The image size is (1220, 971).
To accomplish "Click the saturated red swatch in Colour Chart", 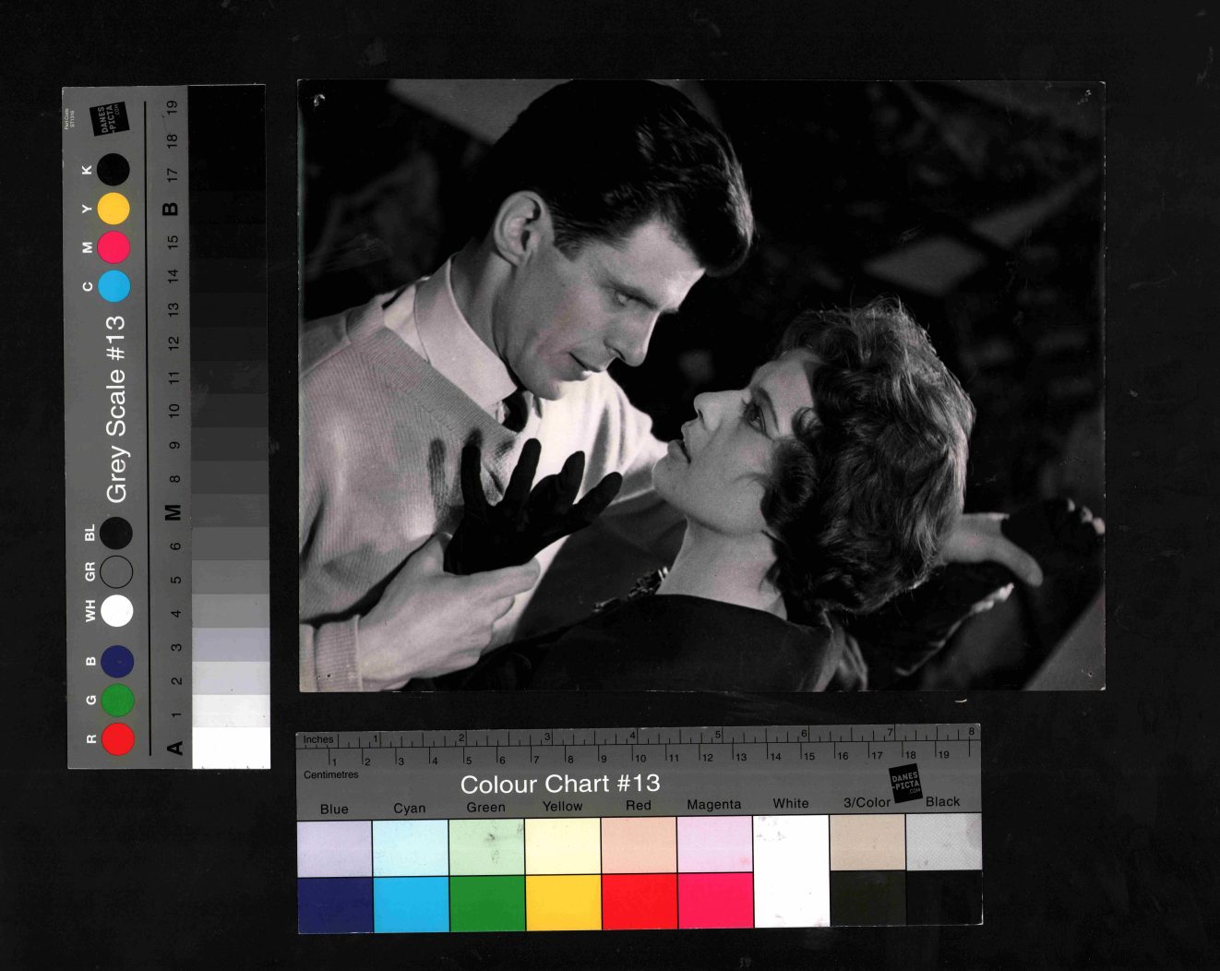I will [x=639, y=902].
